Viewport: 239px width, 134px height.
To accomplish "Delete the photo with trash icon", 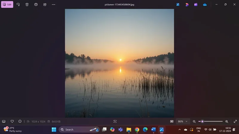I will (x=27, y=4).
